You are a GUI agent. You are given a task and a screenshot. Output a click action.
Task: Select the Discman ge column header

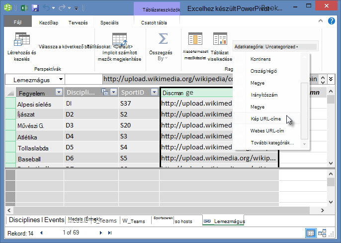pos(197,93)
